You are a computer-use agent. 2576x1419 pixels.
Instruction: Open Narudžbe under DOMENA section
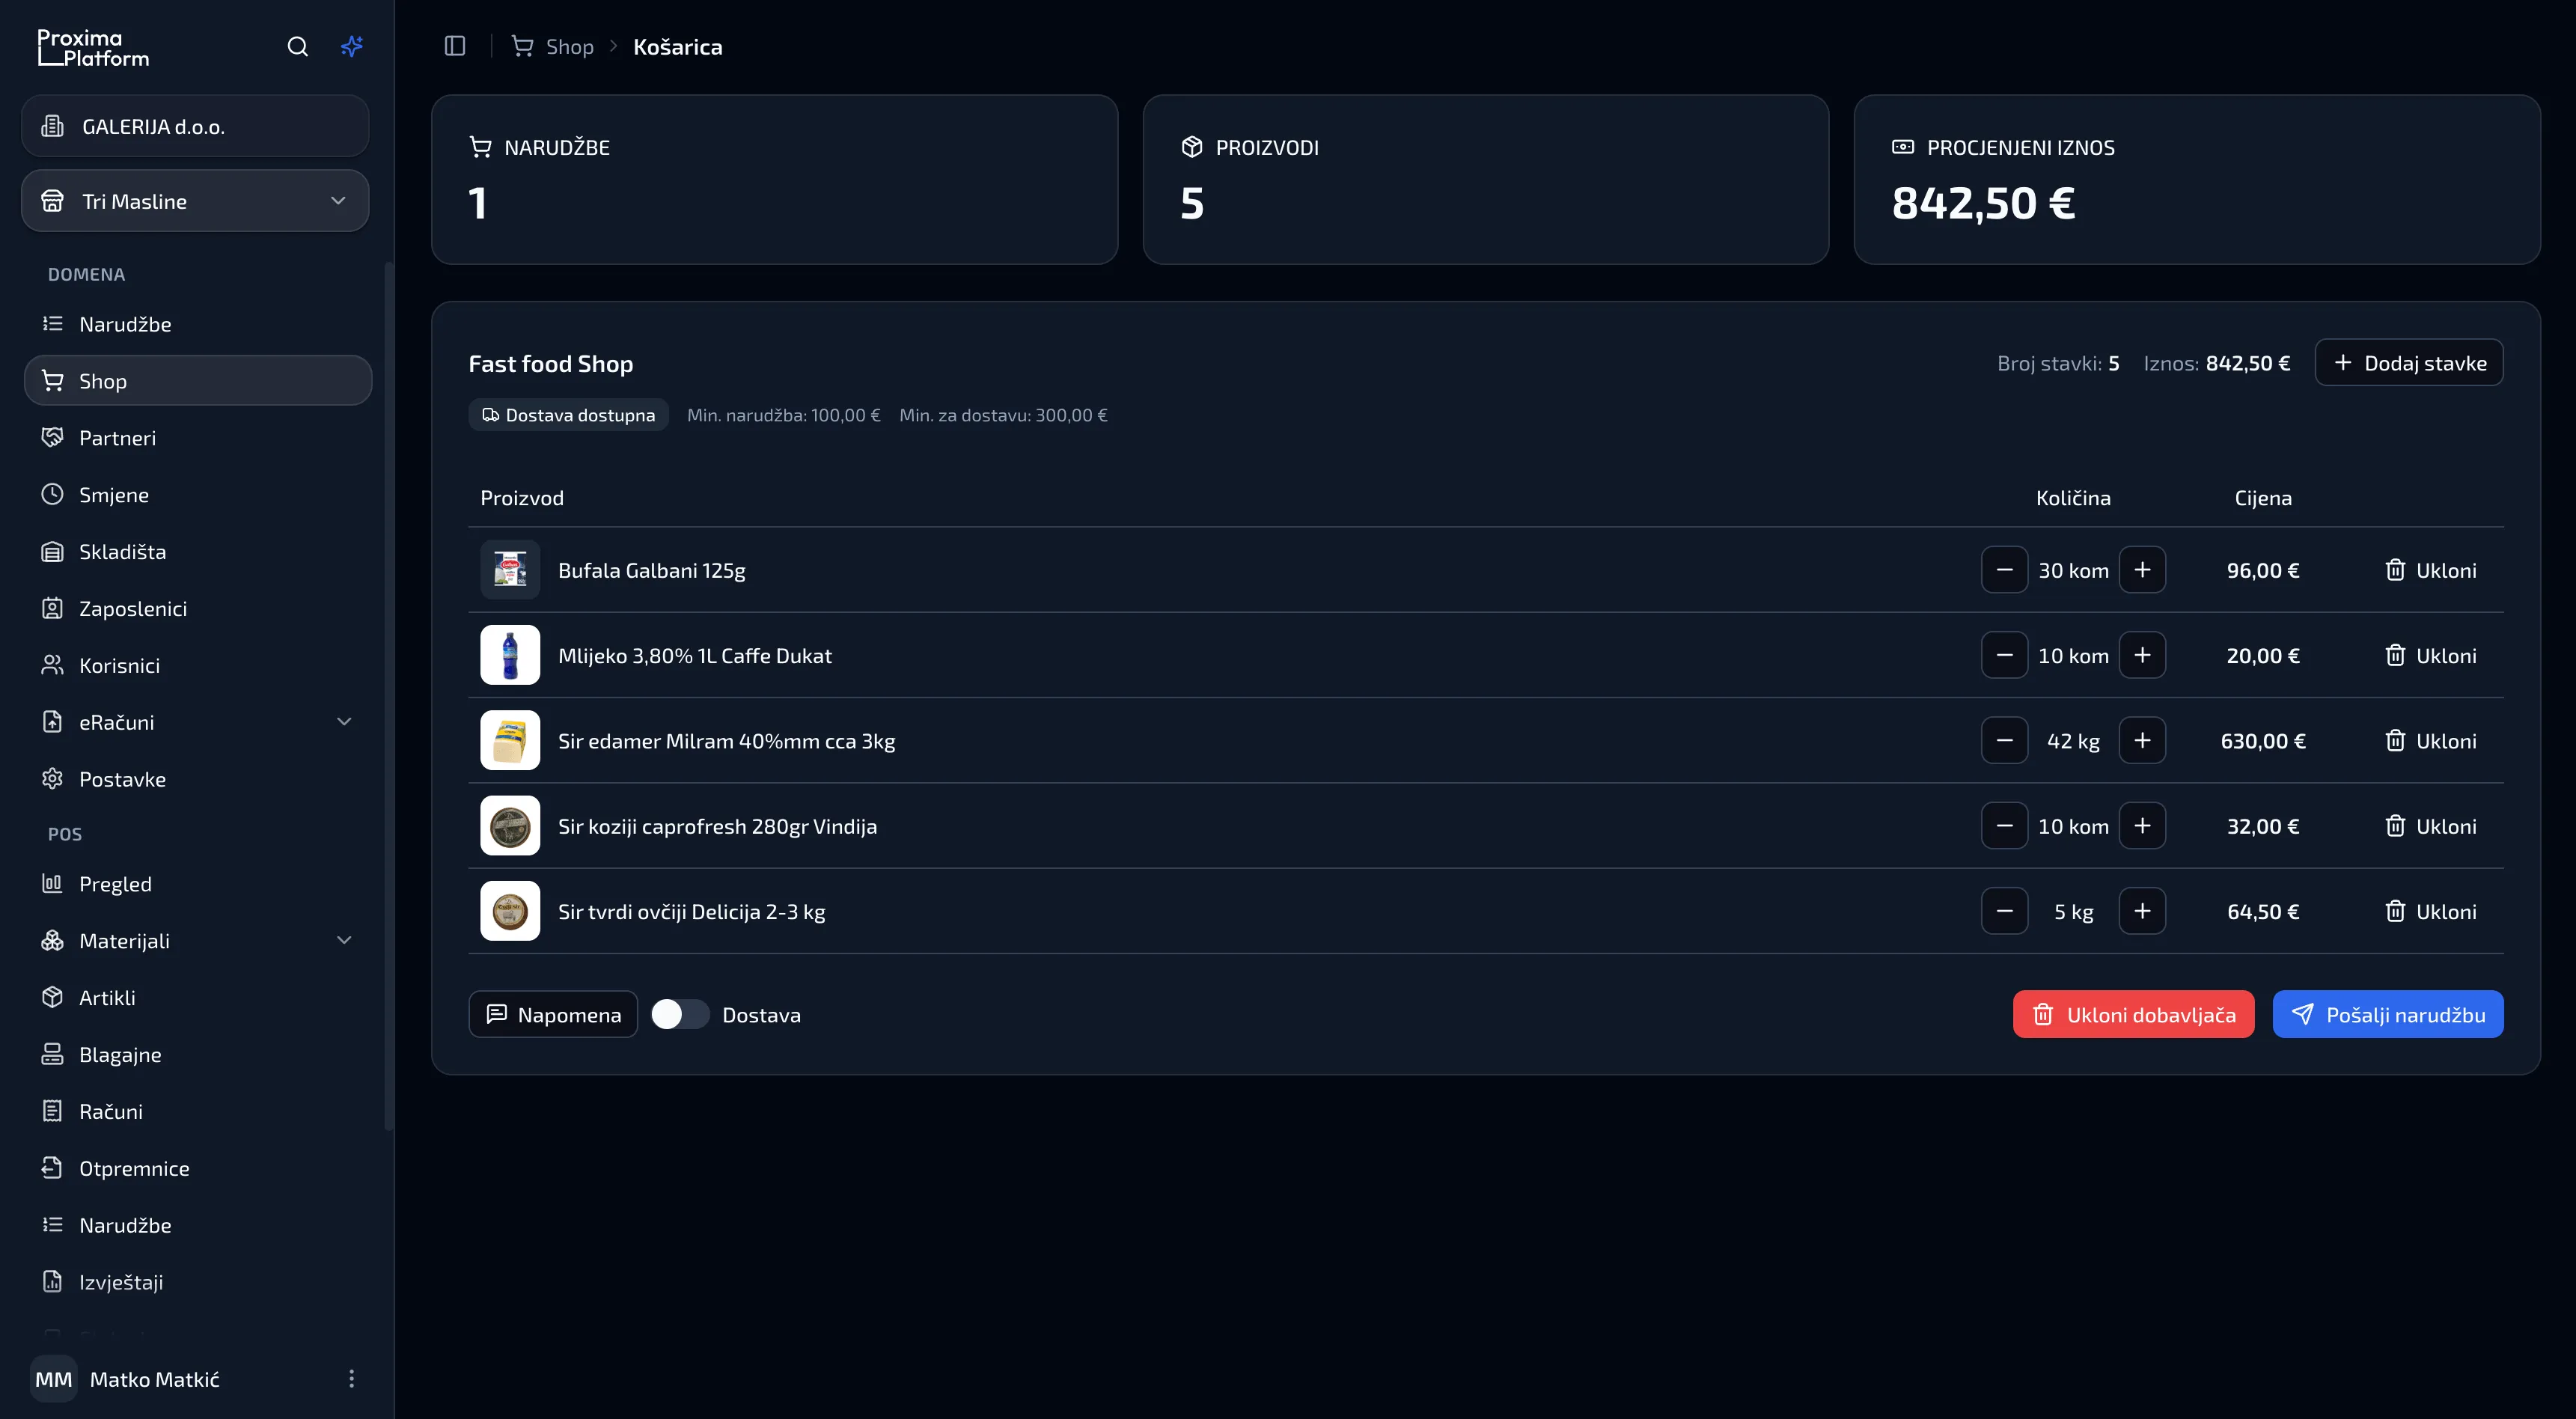click(198, 324)
